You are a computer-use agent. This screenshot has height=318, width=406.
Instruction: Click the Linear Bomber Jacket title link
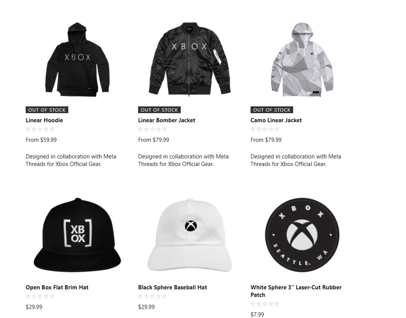pyautogui.click(x=166, y=120)
